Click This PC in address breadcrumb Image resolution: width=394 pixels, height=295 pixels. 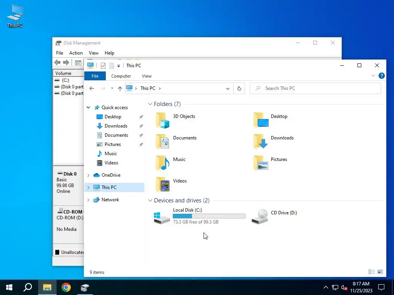(148, 88)
